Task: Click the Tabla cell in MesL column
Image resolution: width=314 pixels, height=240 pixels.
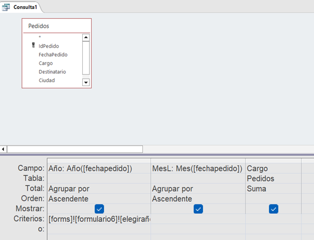Action: (198, 179)
